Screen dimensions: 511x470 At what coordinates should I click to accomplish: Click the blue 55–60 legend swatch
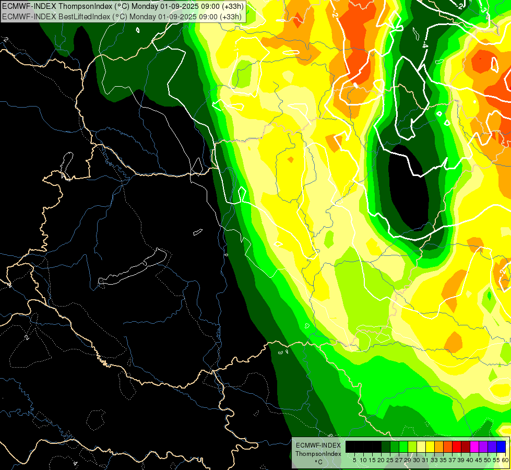click(x=501, y=446)
